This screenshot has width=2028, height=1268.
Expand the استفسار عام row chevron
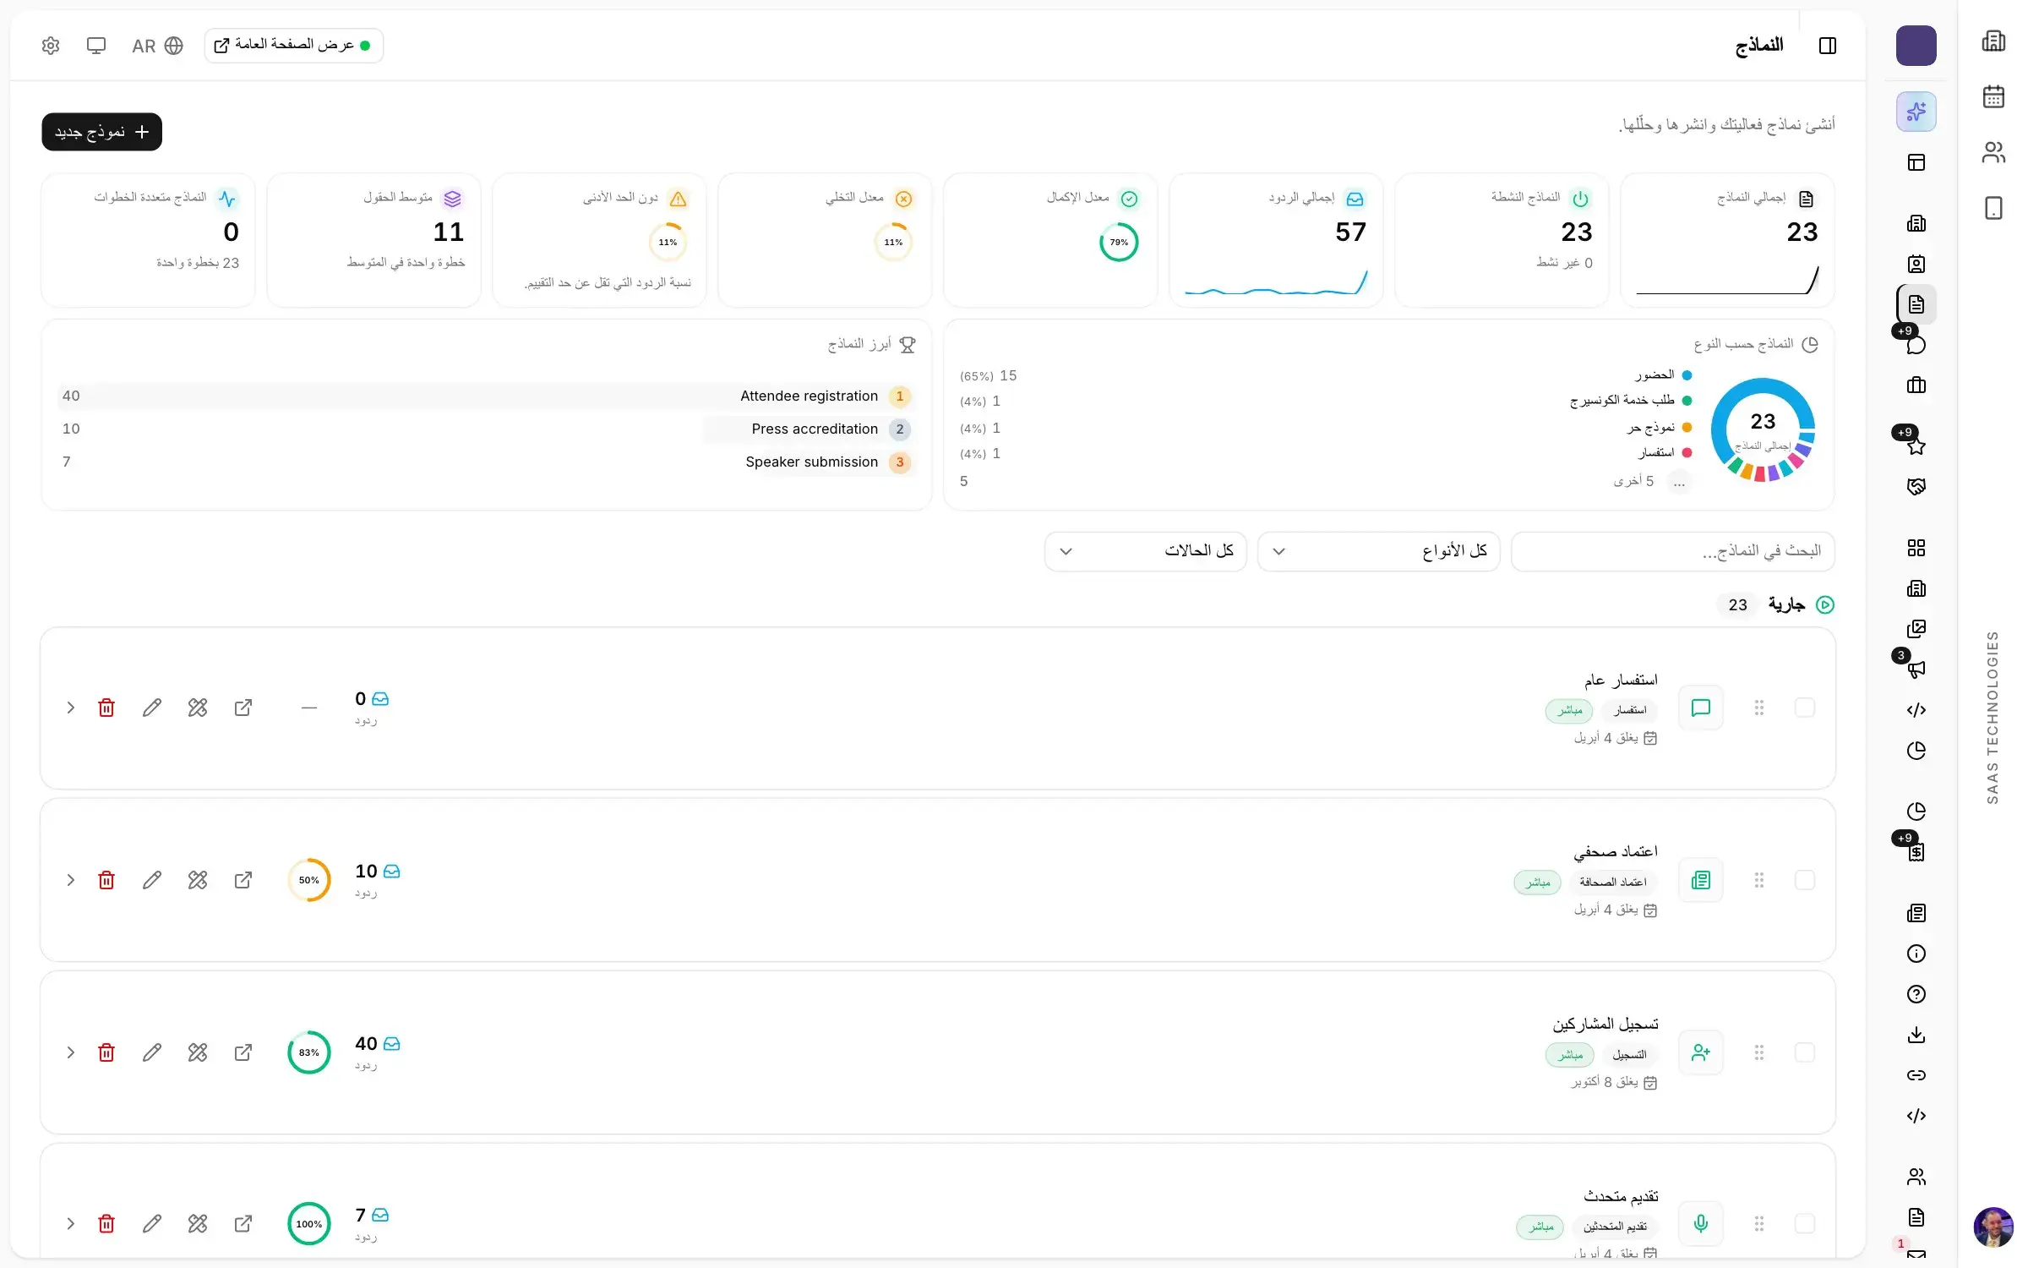click(71, 708)
